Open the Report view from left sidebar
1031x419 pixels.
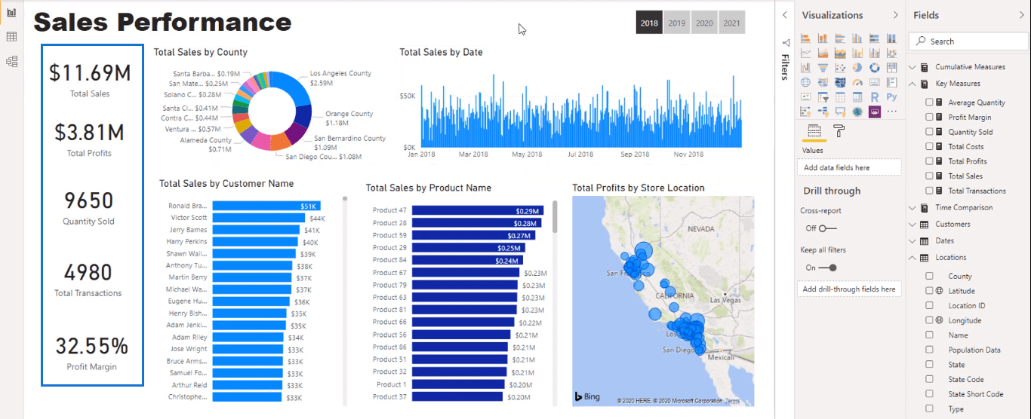[11, 13]
